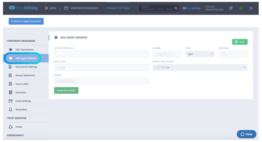Click the Documents Settings page icon
262x142 pixels.
(x=10, y=67)
